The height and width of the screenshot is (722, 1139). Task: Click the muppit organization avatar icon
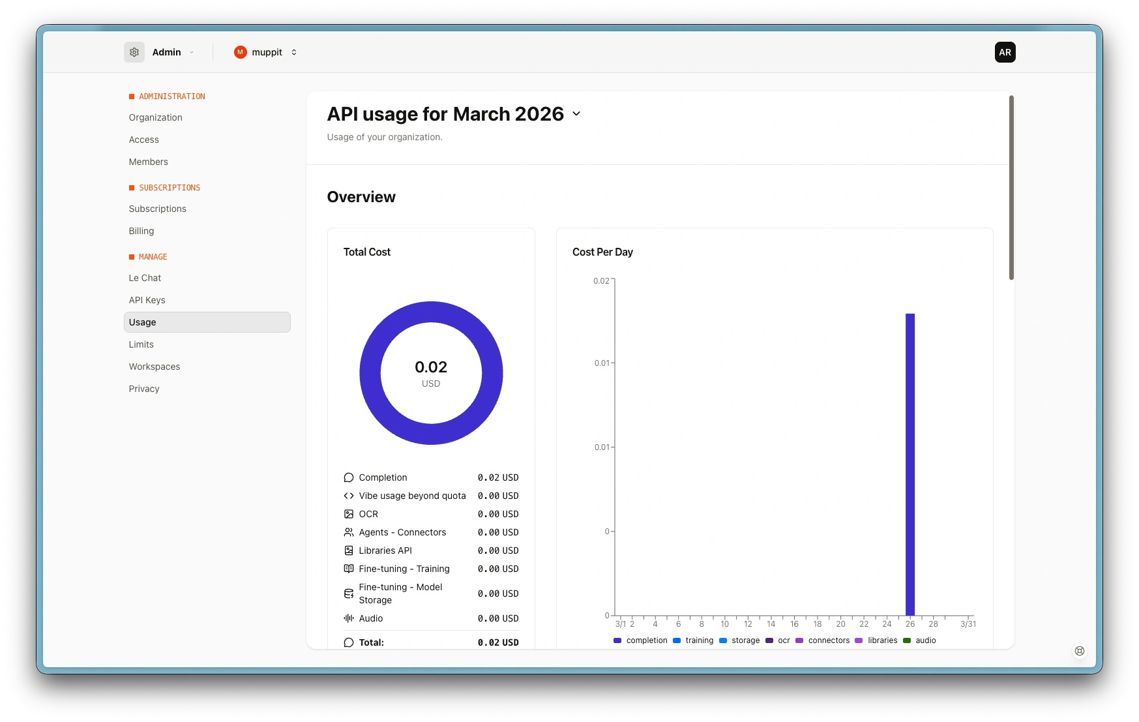(x=241, y=52)
